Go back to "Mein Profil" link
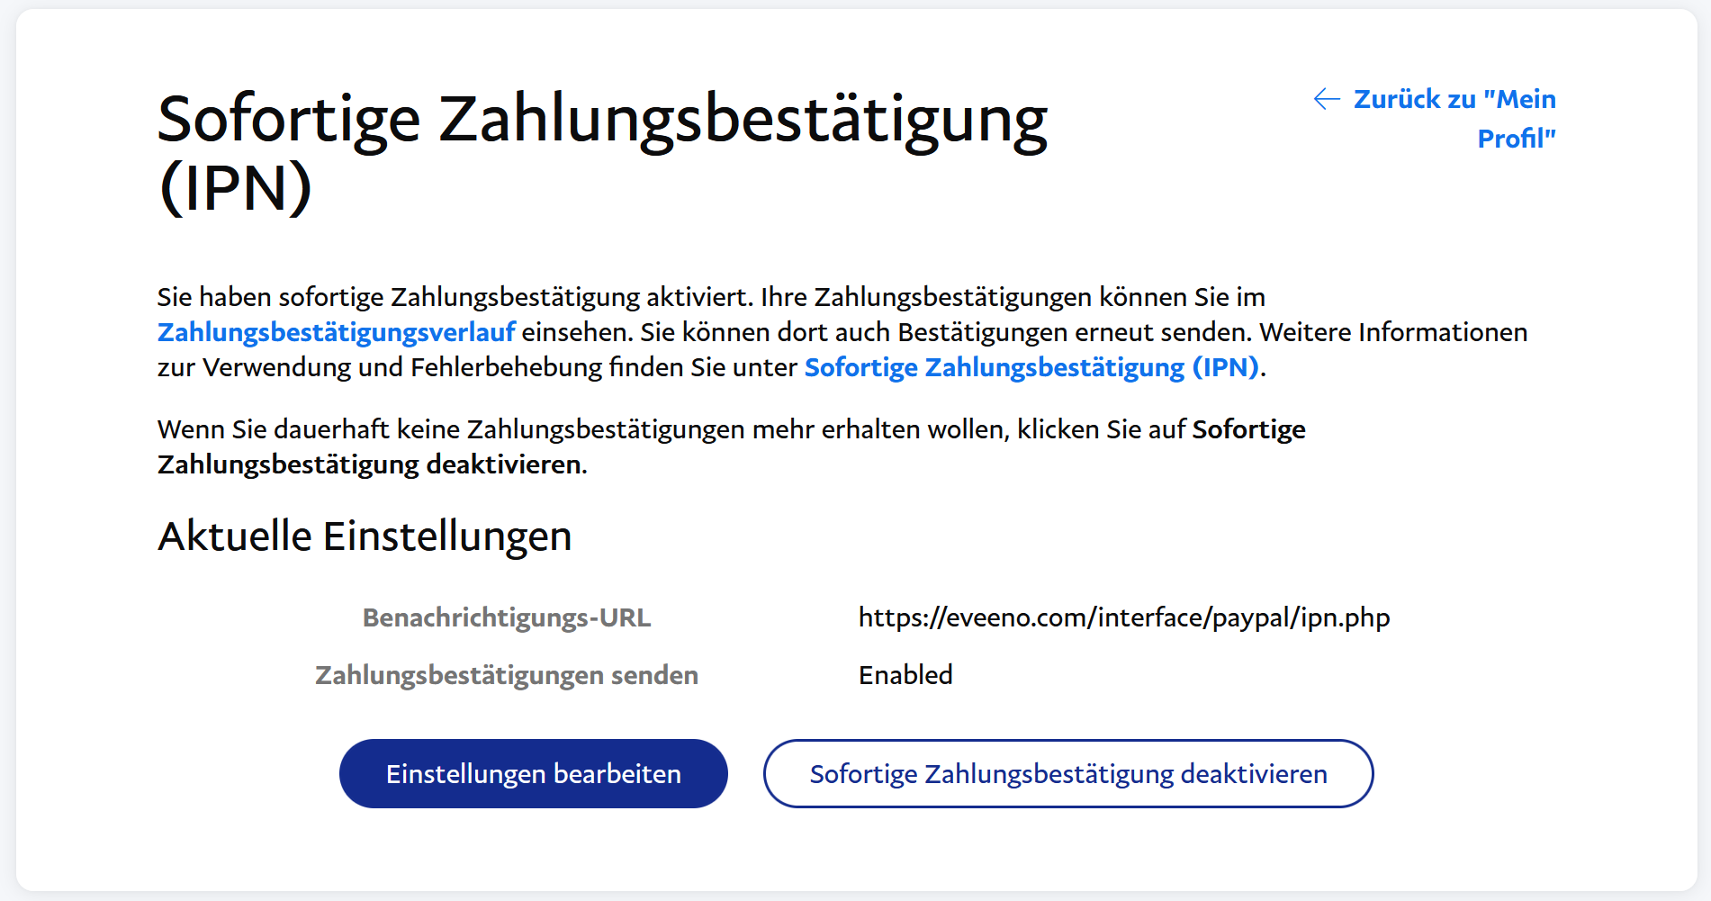The height and width of the screenshot is (901, 1711). [x=1454, y=100]
